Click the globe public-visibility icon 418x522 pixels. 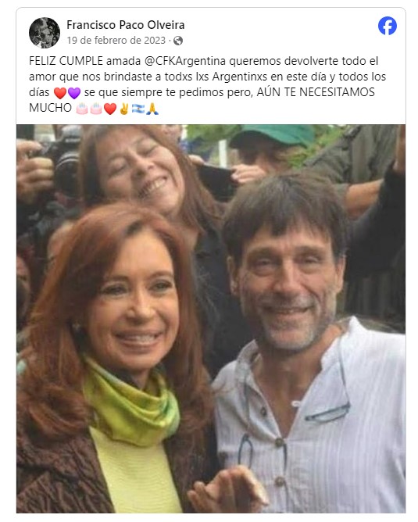[x=178, y=41]
